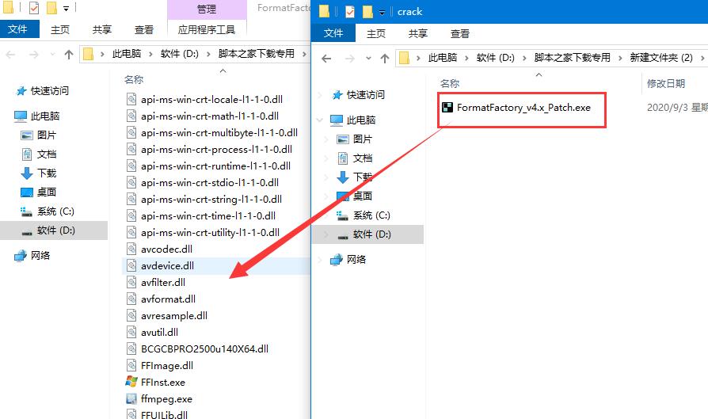
Task: Open 应用程序工具 tab in left window
Action: [x=207, y=30]
